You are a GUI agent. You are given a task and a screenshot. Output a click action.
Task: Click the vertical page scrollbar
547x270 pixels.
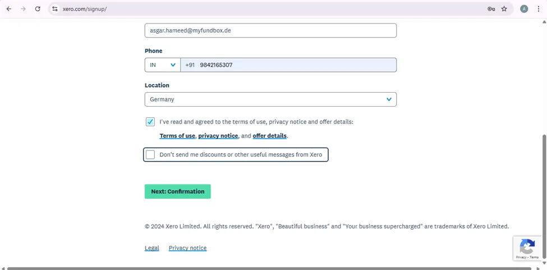click(x=544, y=195)
